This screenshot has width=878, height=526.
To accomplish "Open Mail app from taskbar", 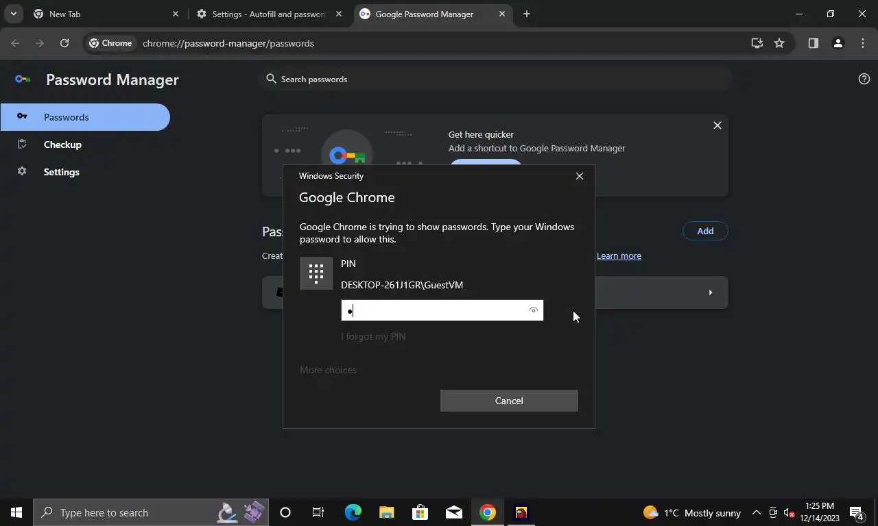I will point(453,512).
